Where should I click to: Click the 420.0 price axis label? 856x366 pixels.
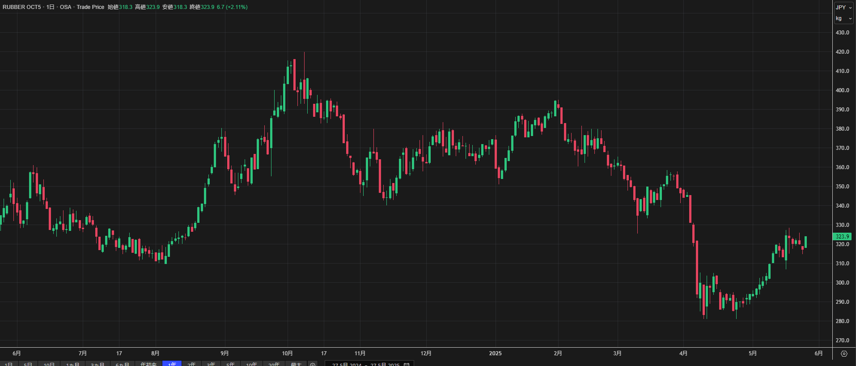point(842,52)
